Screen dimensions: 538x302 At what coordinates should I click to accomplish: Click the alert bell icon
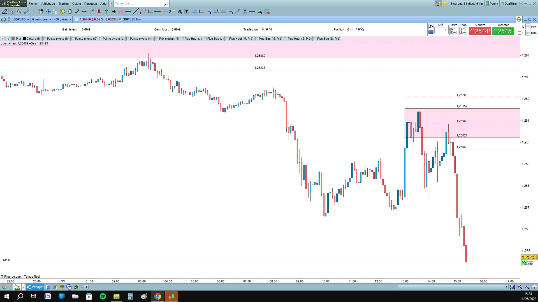pyautogui.click(x=62, y=11)
